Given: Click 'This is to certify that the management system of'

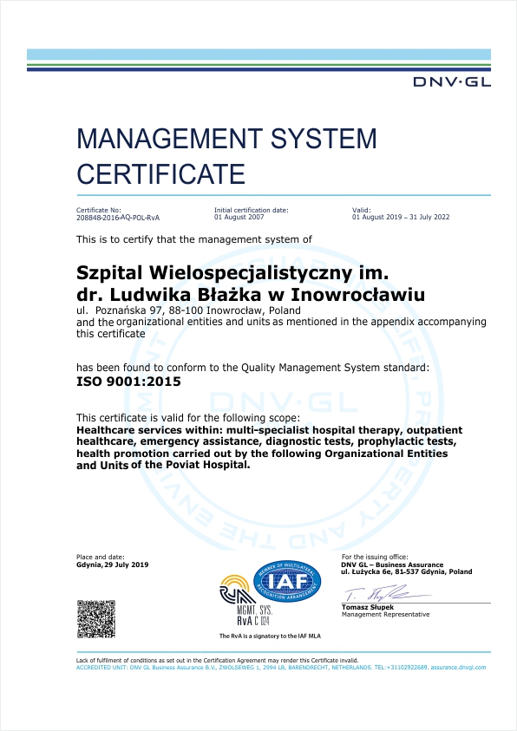Looking at the screenshot, I should pos(194,239).
